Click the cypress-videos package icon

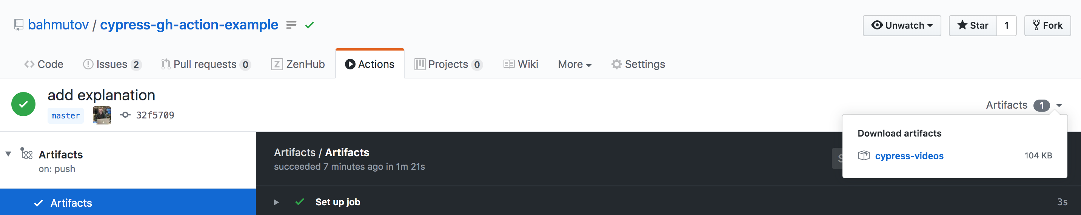pyautogui.click(x=864, y=155)
